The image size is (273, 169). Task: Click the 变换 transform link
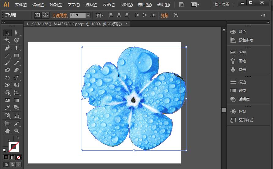coord(164,15)
